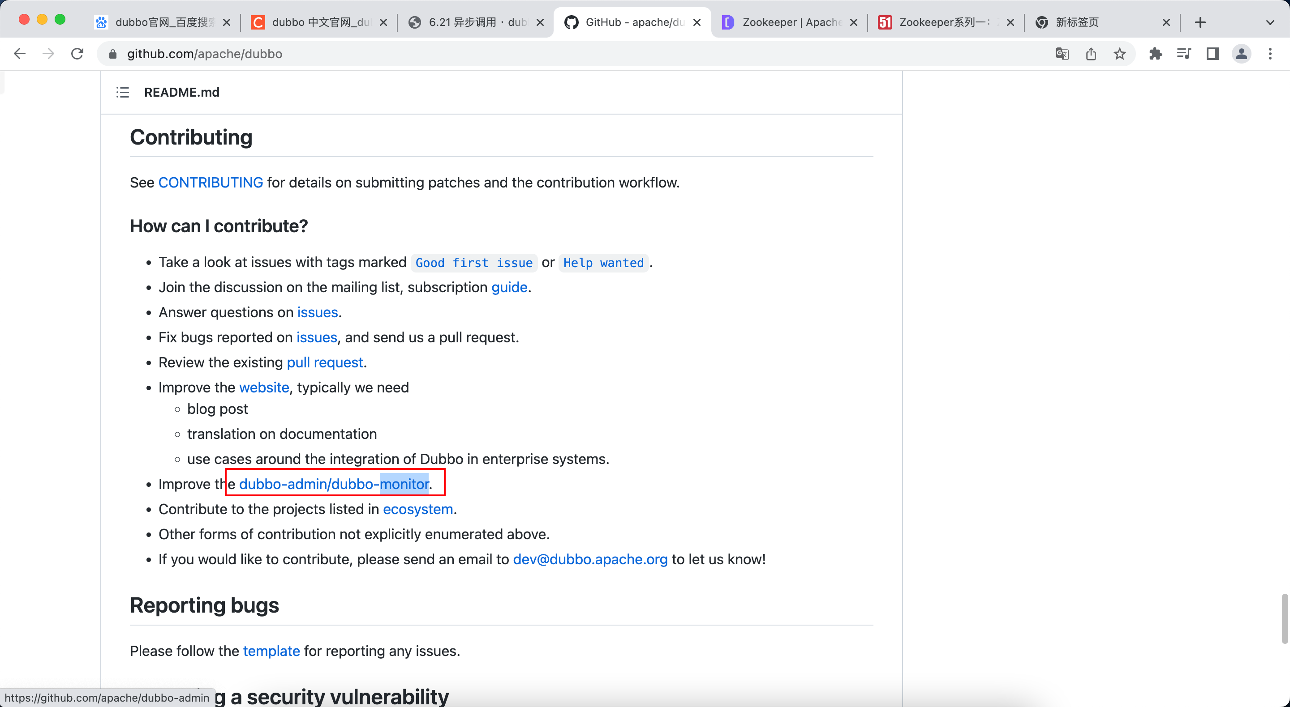The width and height of the screenshot is (1290, 707).
Task: Click 'translation on documentation' sub-bullet
Action: click(282, 434)
